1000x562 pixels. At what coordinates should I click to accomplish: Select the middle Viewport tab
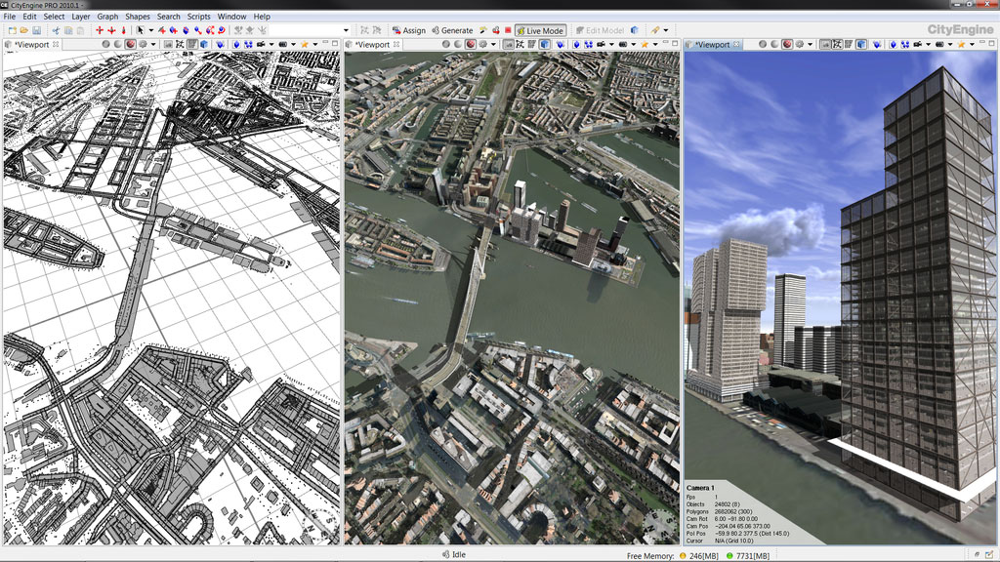371,45
